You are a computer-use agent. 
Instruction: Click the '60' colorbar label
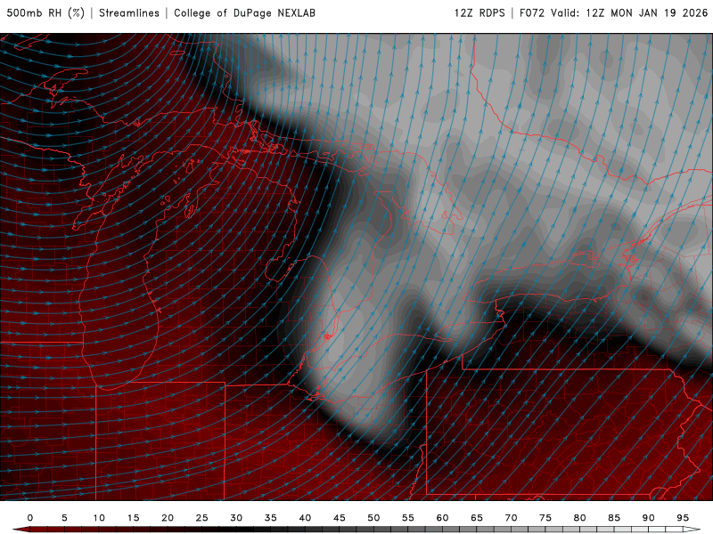click(442, 518)
